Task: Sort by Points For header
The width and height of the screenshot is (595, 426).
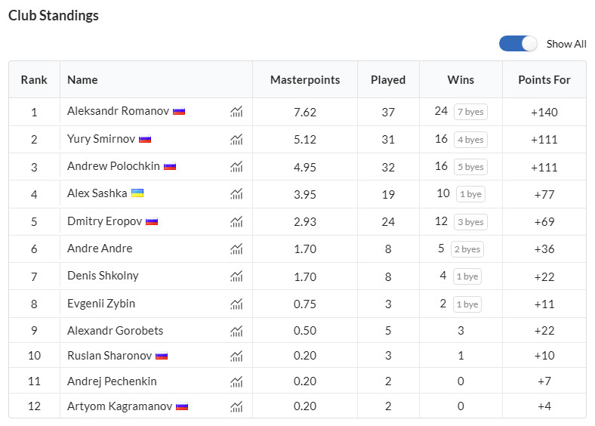Action: 544,80
